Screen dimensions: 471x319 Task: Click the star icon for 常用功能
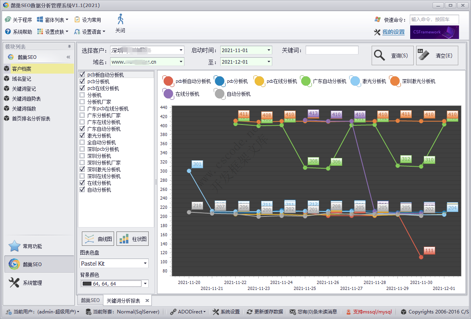click(14, 246)
